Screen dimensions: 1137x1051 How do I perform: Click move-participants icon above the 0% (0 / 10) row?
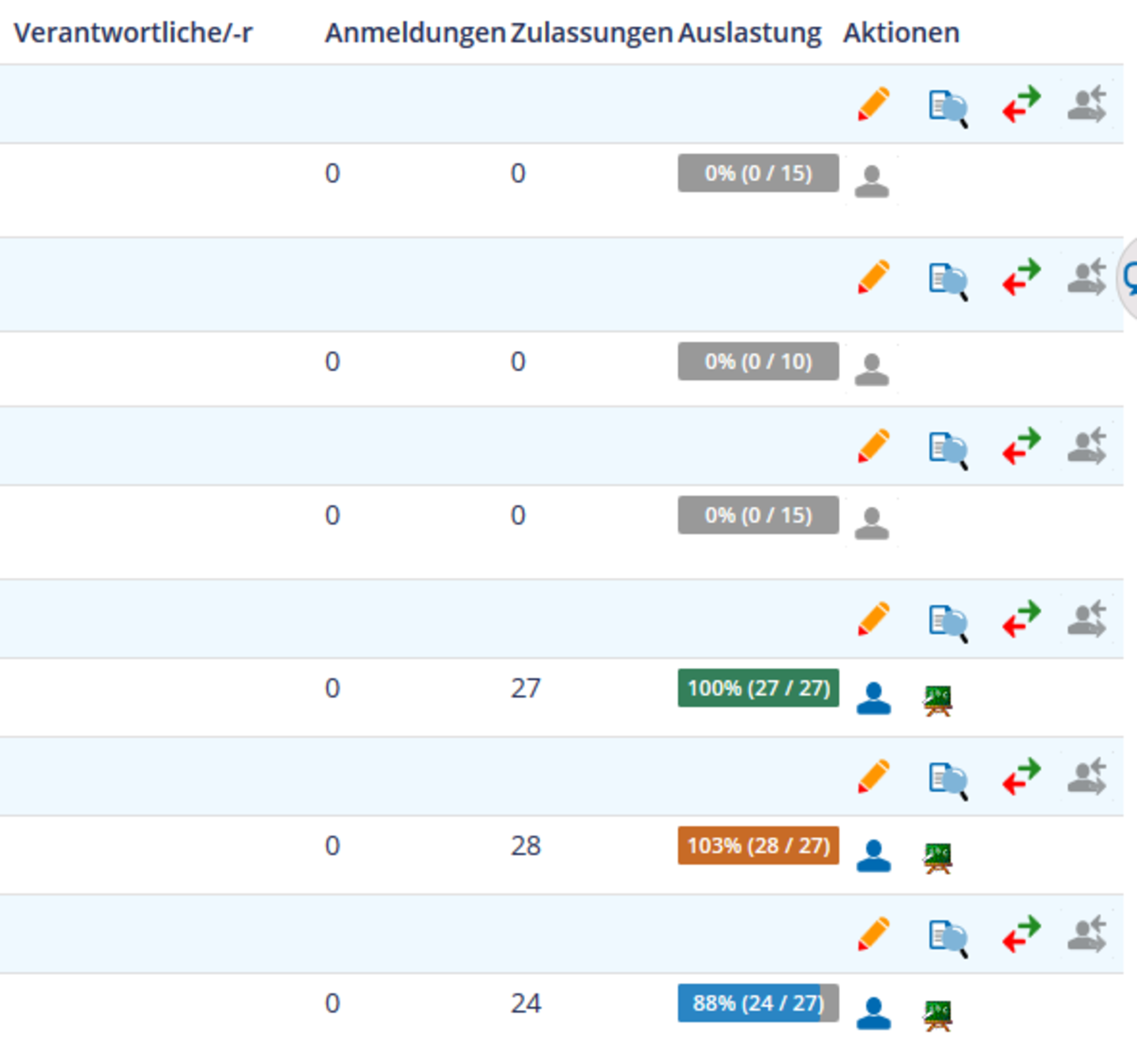1087,277
